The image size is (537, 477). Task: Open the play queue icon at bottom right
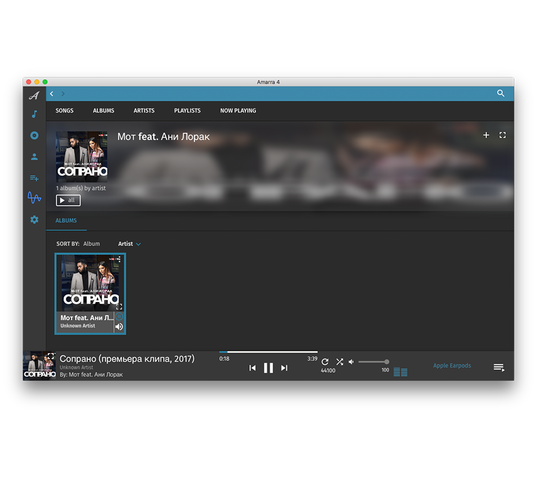click(x=499, y=367)
